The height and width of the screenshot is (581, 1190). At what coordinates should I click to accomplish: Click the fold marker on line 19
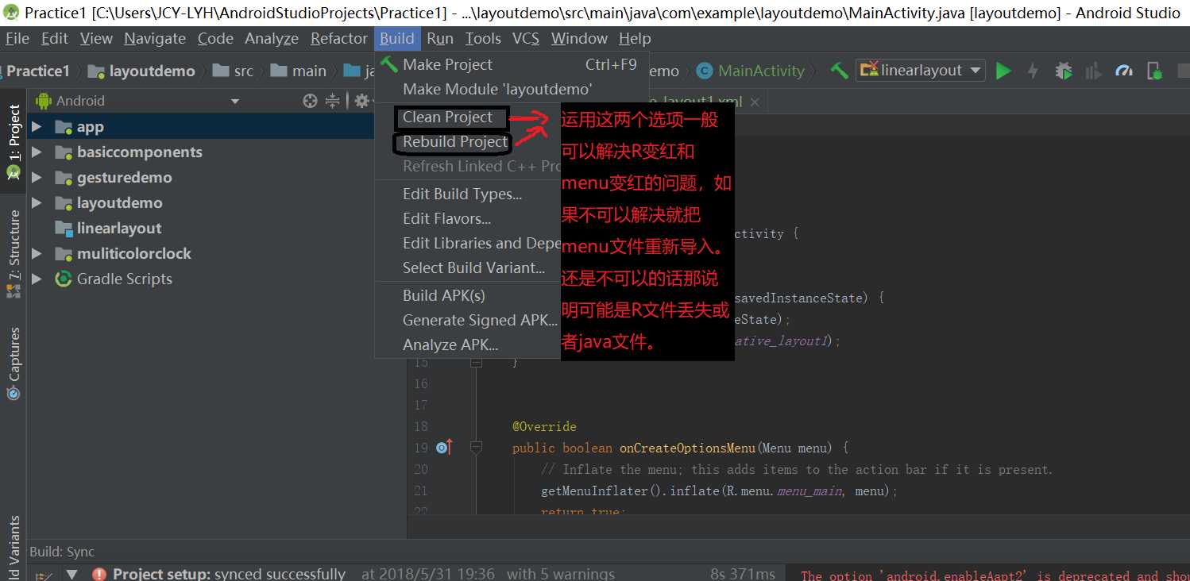tap(476, 448)
